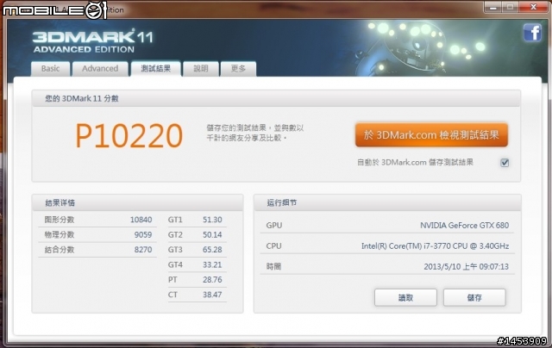Image resolution: width=552 pixels, height=348 pixels.
Task: Toggle auto-save results at 3DMark.com checkbox
Action: 505,163
